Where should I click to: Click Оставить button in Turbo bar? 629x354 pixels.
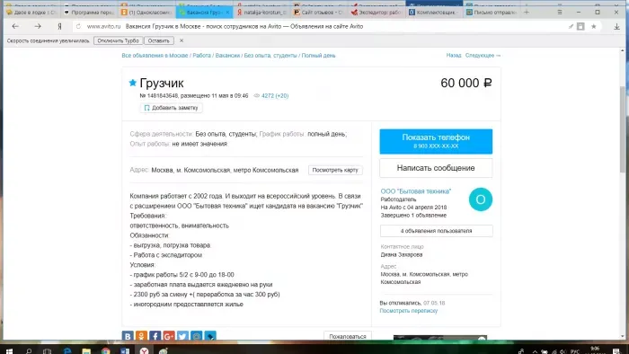pos(159,40)
